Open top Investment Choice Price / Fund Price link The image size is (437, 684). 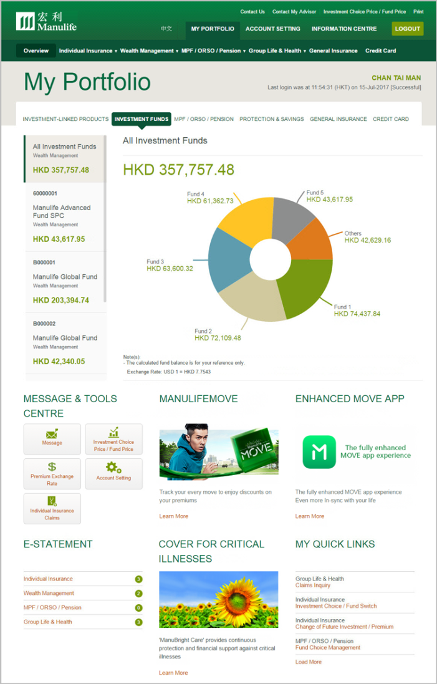pyautogui.click(x=365, y=12)
